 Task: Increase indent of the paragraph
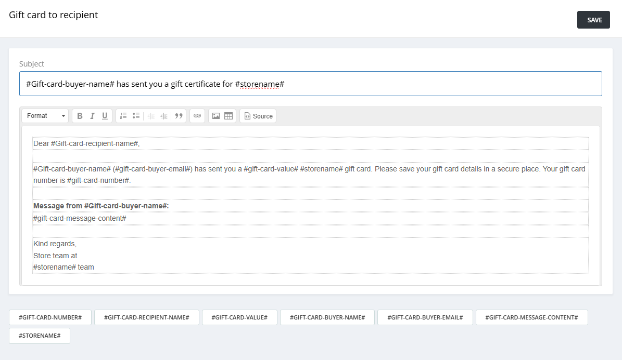[x=164, y=116]
